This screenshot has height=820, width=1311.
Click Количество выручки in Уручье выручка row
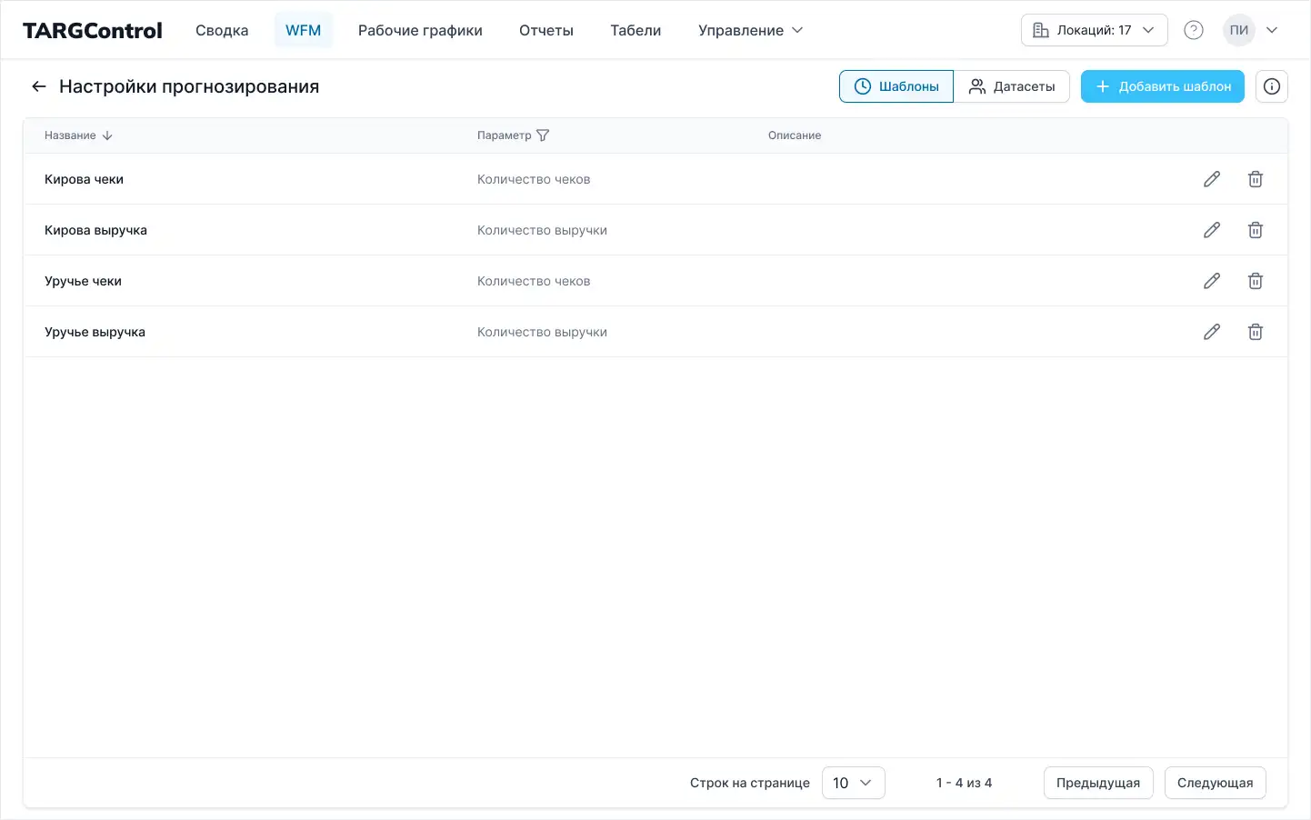(542, 332)
